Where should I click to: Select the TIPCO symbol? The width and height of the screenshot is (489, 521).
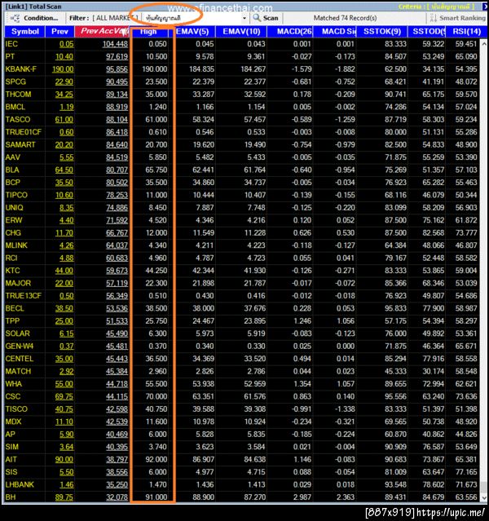coord(16,195)
